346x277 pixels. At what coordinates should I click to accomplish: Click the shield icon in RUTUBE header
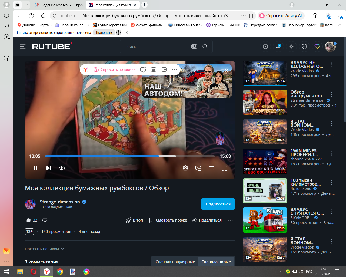pos(304,47)
